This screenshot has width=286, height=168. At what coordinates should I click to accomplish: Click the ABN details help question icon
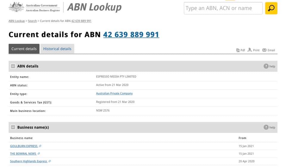pyautogui.click(x=266, y=66)
